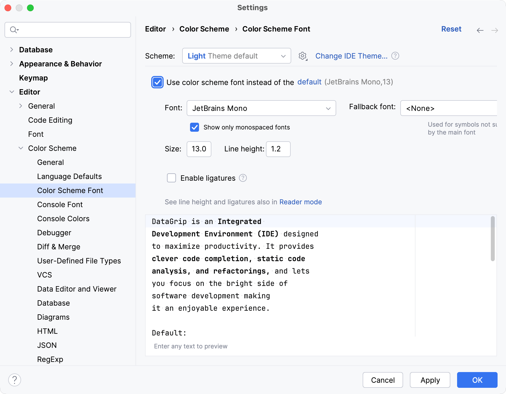Viewport: 506px width, 394px height.
Task: Click the help icon next to Change IDE Theme
Action: click(x=395, y=56)
